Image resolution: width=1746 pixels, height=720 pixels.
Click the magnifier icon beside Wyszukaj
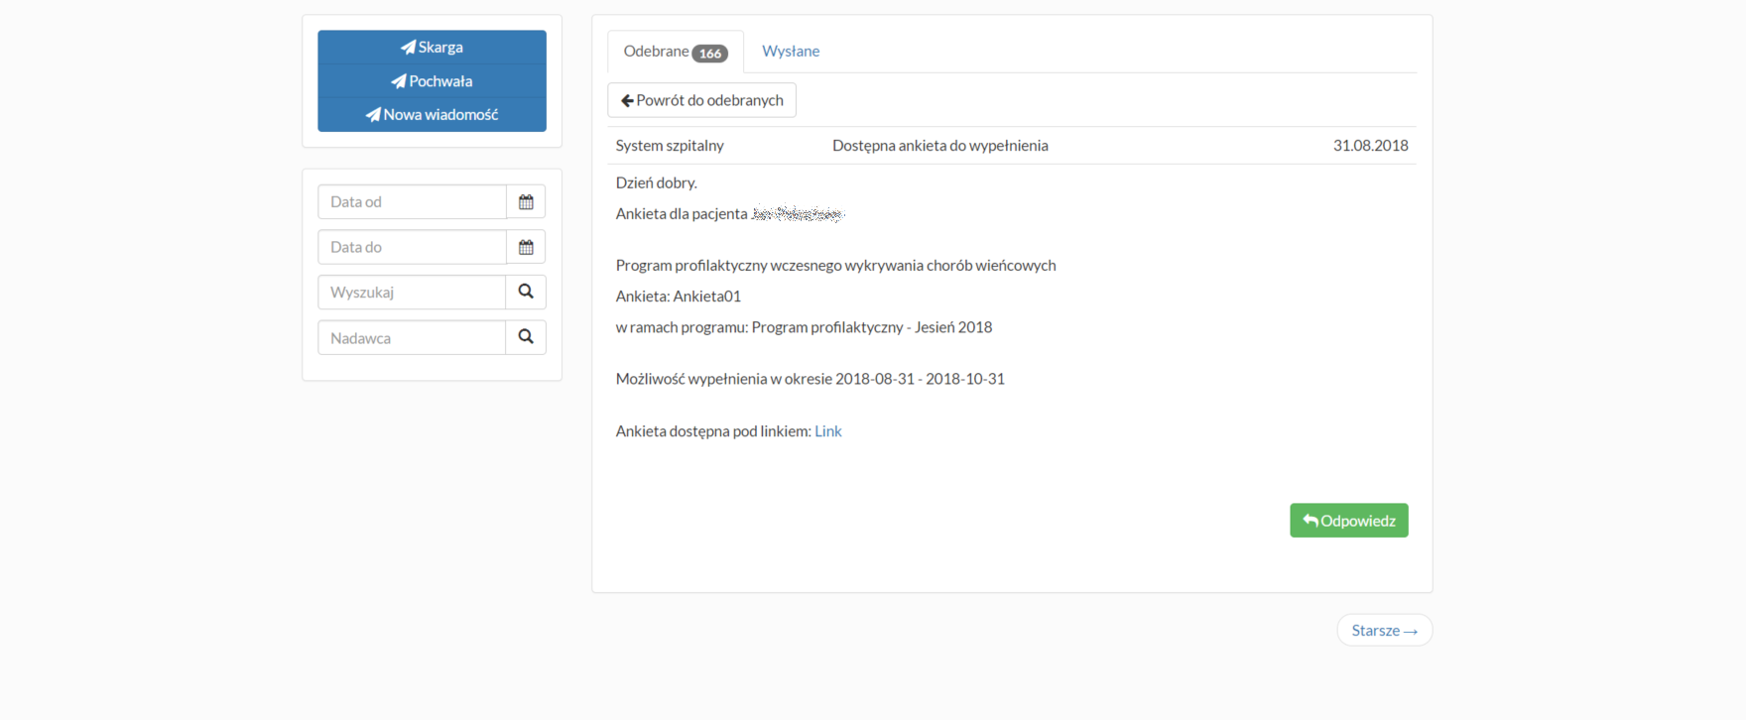(526, 292)
